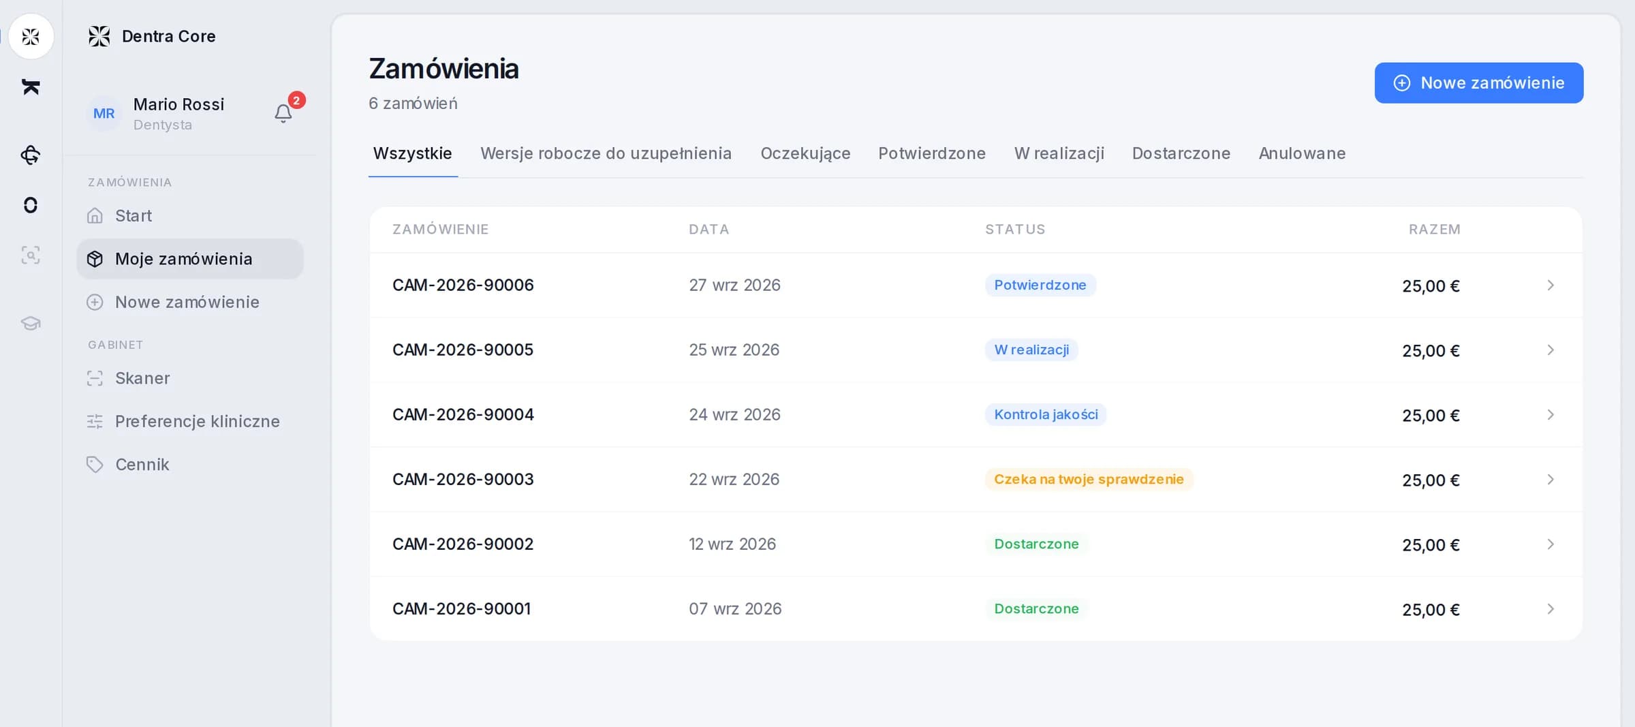Open notifications bell with 2 badge

click(x=284, y=112)
